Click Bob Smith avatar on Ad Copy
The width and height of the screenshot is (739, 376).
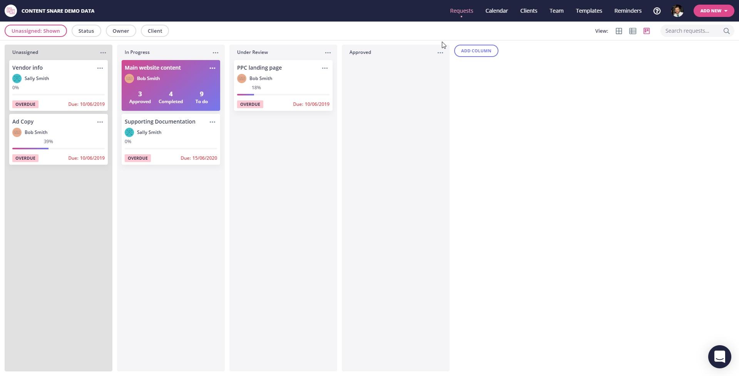pos(17,132)
